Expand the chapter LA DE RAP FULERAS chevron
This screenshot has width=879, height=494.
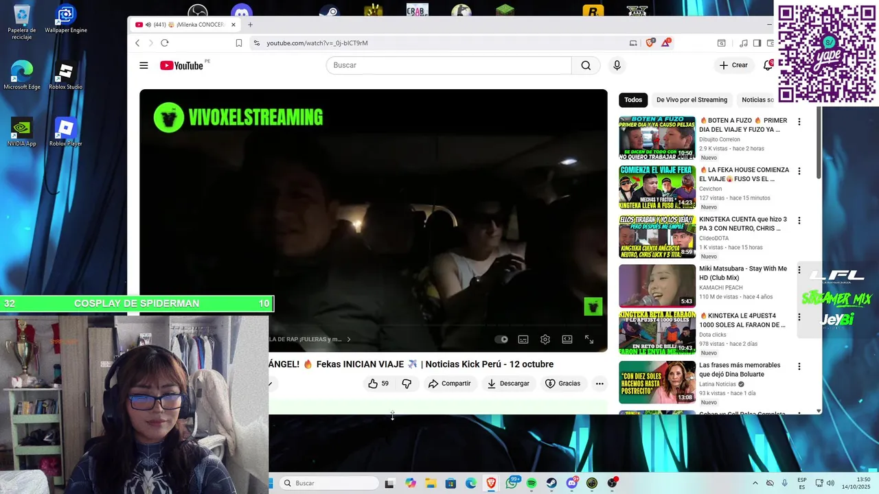[348, 339]
